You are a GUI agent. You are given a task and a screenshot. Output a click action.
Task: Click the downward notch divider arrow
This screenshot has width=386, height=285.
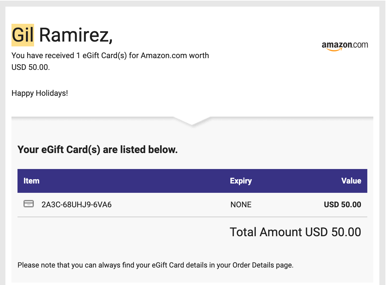pos(192,121)
